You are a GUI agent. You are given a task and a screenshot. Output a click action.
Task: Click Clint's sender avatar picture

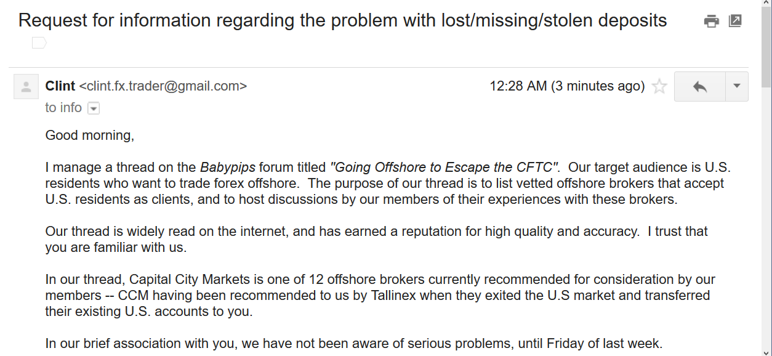pyautogui.click(x=26, y=87)
